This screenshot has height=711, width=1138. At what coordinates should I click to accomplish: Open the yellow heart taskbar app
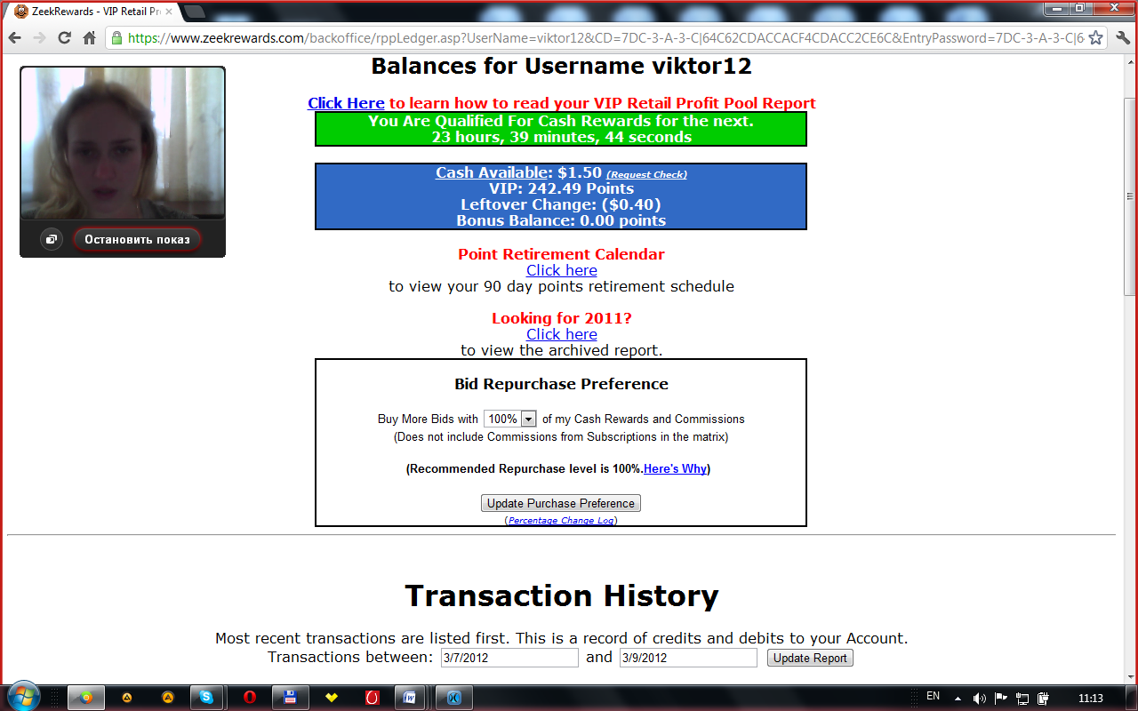tap(332, 698)
